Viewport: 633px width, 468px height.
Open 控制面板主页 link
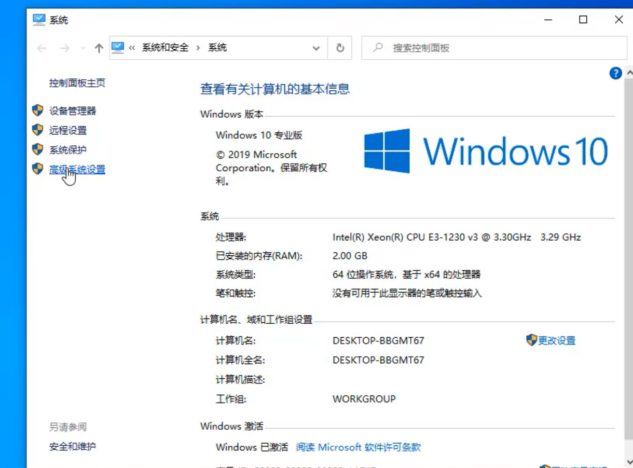click(x=77, y=83)
